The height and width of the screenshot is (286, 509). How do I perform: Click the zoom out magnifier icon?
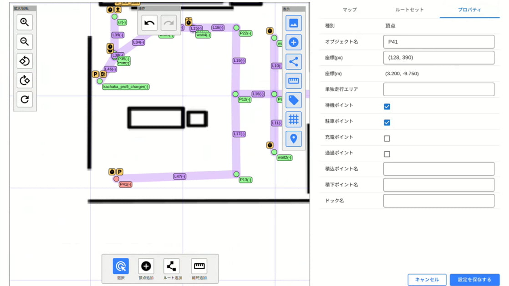click(x=25, y=42)
